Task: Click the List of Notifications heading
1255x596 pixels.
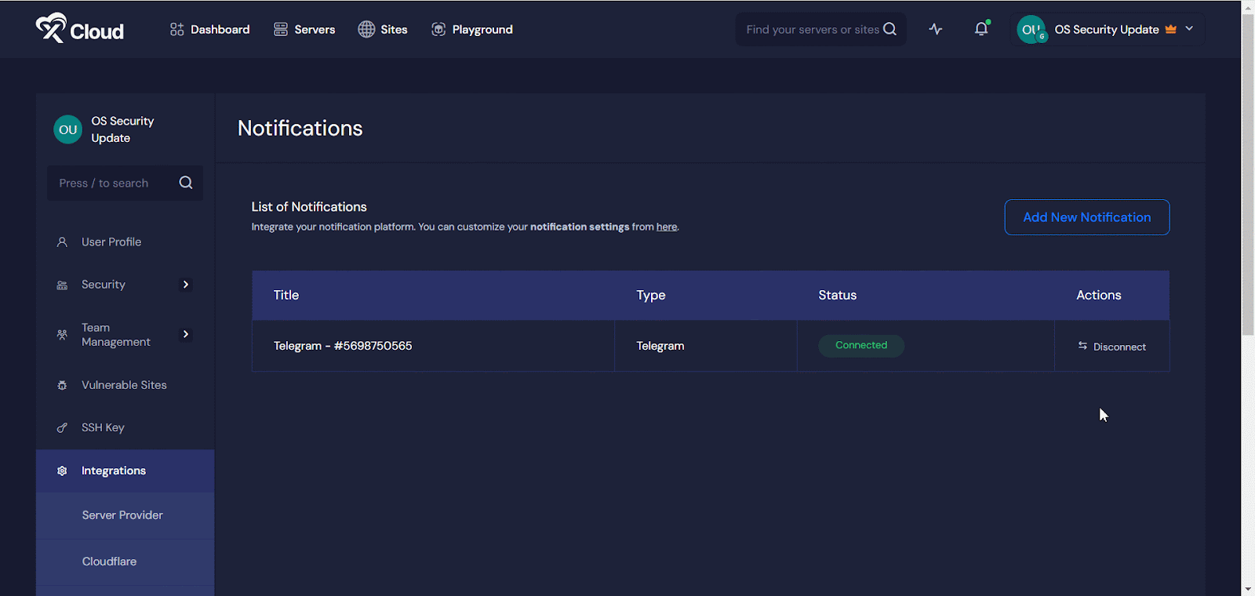Action: click(x=309, y=207)
